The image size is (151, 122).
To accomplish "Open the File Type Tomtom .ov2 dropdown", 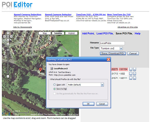I will (121, 48).
